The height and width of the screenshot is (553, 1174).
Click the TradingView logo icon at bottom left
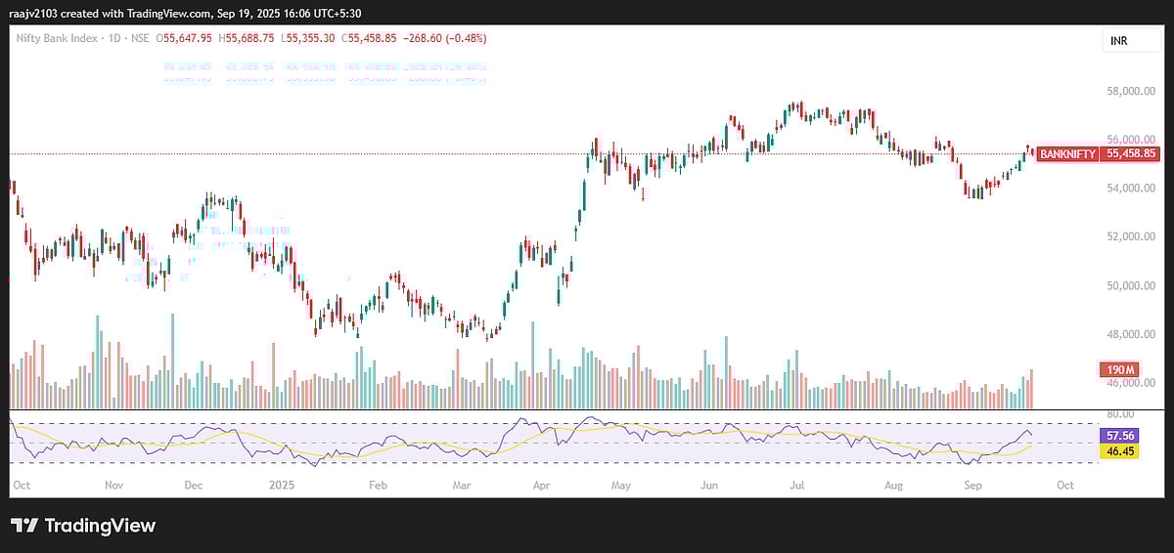(x=24, y=526)
